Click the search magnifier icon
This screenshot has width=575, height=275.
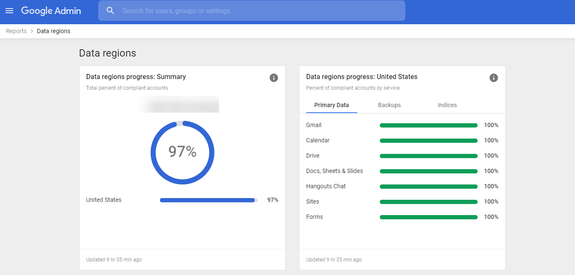click(x=111, y=11)
